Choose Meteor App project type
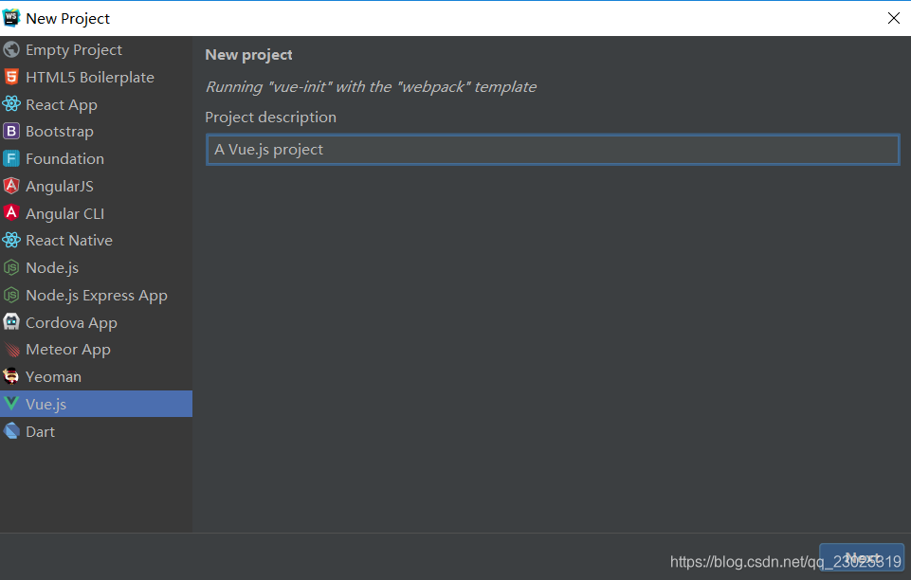 tap(96, 350)
